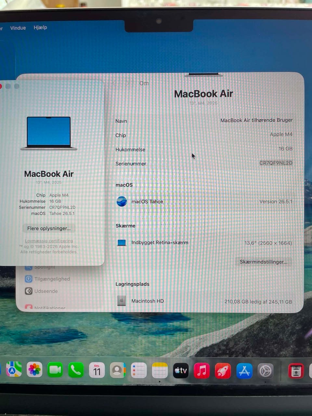Click the MacBook Air image in About window
The width and height of the screenshot is (312, 416).
coord(49,133)
